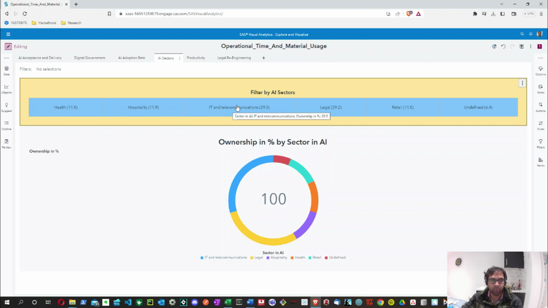548x308 pixels.
Task: Open the FASTXBITS bookmark
Action: tap(15, 22)
